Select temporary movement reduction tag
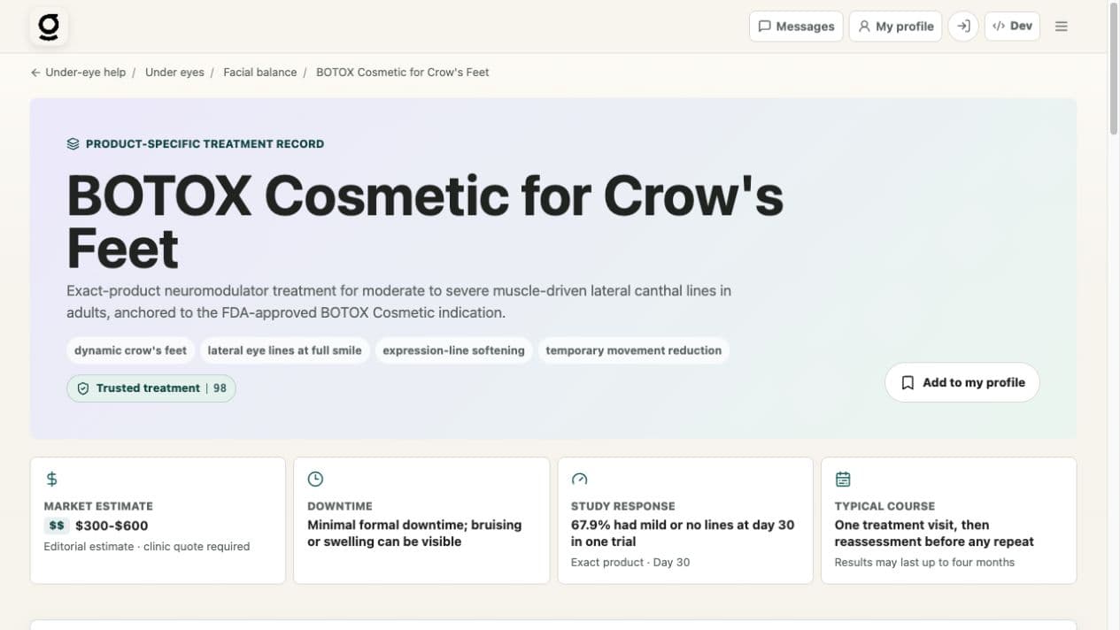This screenshot has height=630, width=1120. 633,350
